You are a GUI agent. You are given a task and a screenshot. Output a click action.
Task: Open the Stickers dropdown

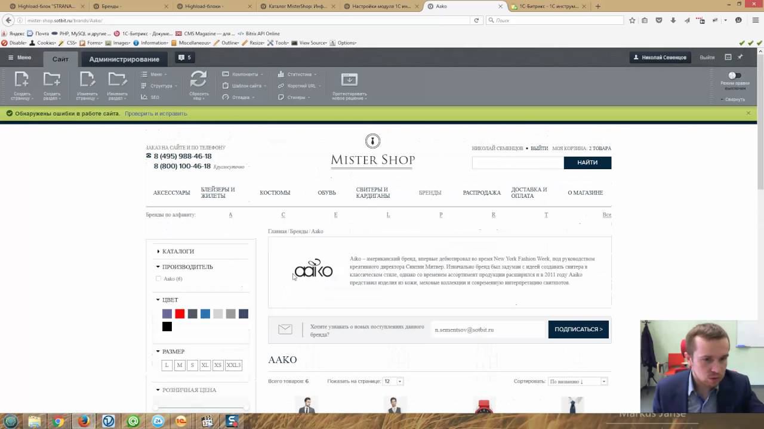point(294,97)
